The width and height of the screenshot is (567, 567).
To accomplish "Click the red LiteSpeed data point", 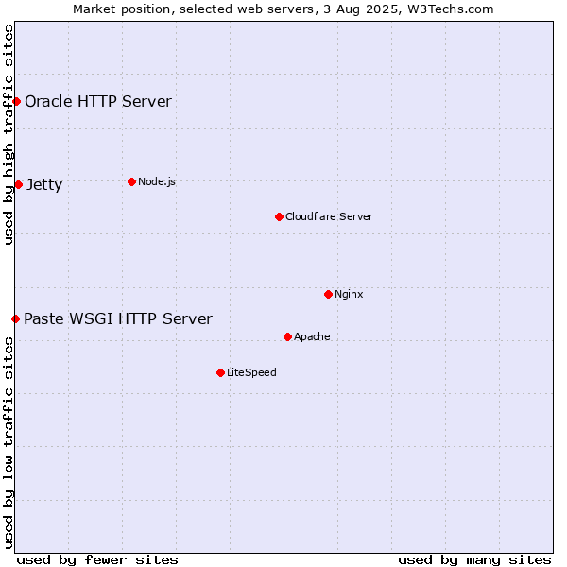I will [220, 373].
